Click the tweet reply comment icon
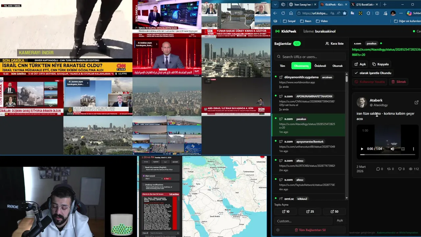This screenshot has height=237, width=421. [378, 169]
